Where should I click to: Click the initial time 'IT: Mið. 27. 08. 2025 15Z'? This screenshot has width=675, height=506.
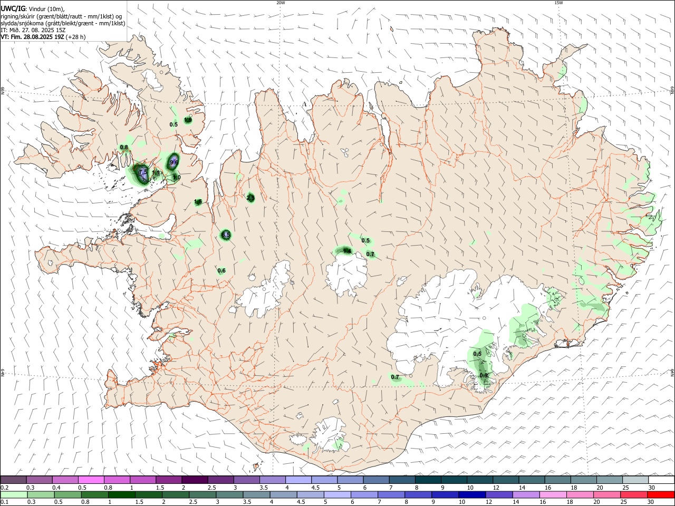click(33, 30)
